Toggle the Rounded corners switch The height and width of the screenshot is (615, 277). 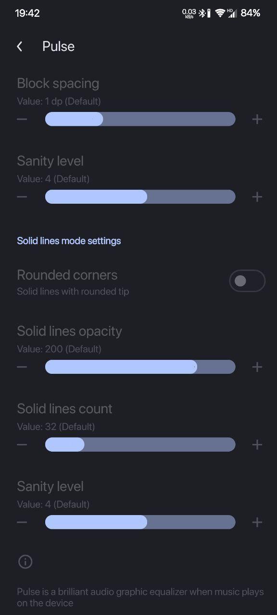coord(247,281)
